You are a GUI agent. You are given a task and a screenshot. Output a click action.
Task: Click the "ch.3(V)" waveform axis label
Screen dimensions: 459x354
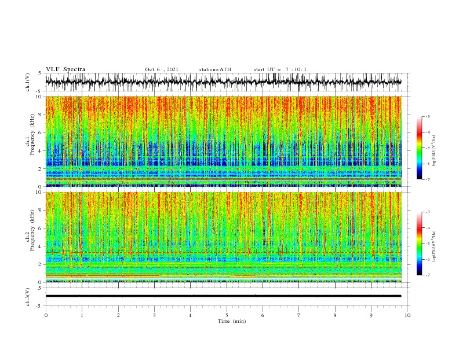[x=28, y=297]
